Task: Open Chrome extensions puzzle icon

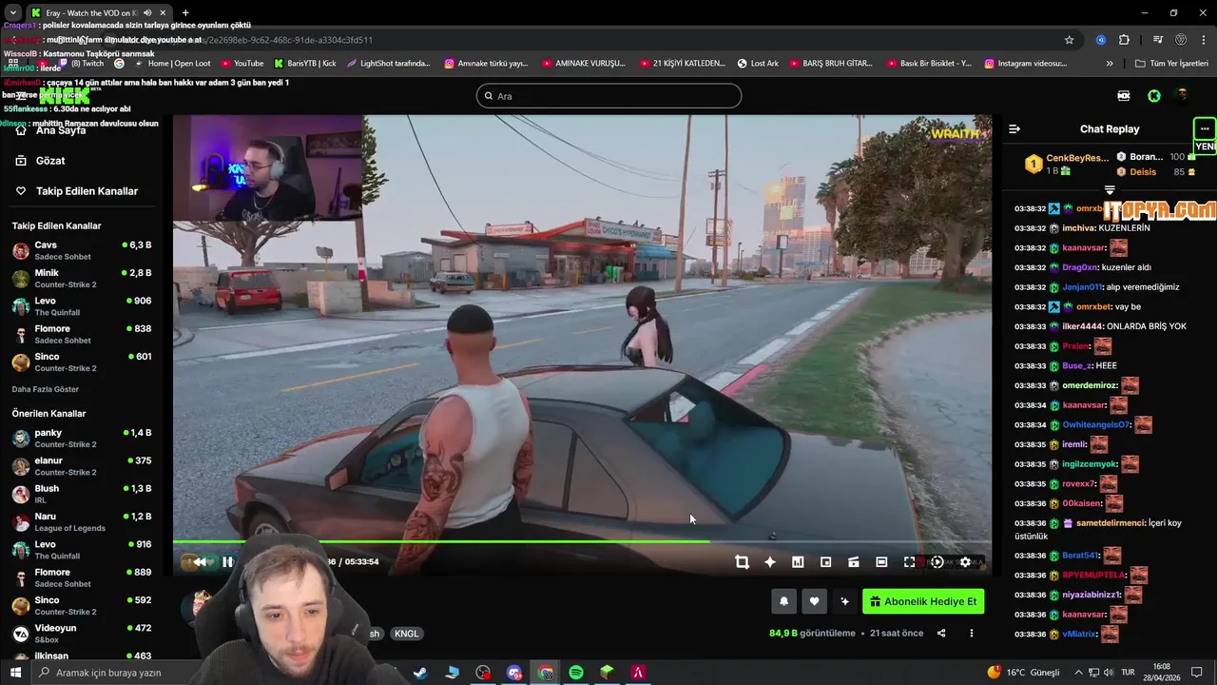Action: [x=1124, y=40]
